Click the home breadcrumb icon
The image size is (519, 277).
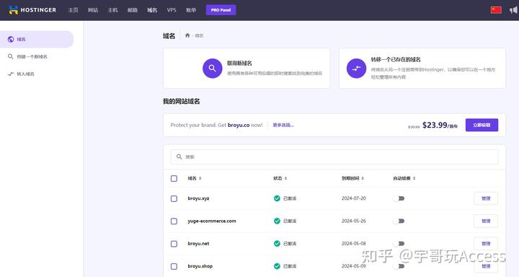click(x=187, y=35)
